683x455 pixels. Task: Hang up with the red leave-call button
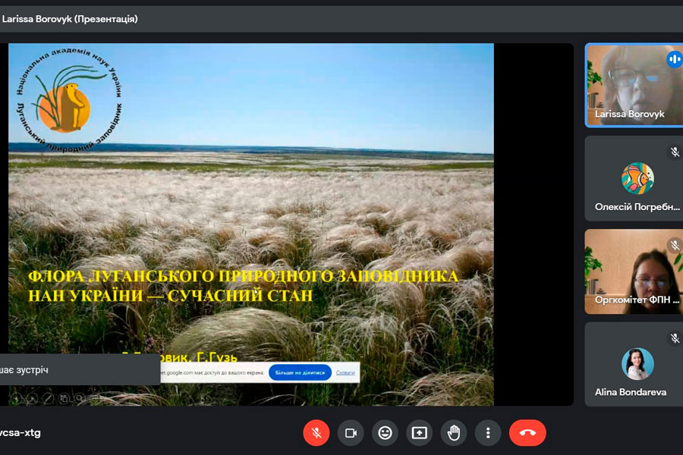527,433
